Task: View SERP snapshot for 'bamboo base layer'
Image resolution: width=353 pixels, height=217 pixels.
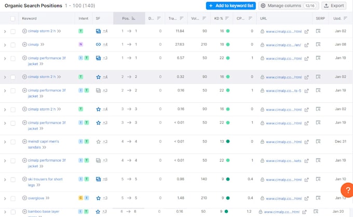Action: click(316, 211)
